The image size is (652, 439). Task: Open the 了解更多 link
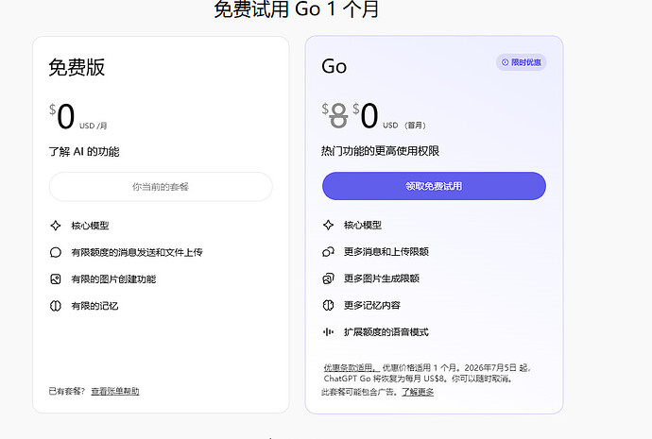pyautogui.click(x=418, y=392)
